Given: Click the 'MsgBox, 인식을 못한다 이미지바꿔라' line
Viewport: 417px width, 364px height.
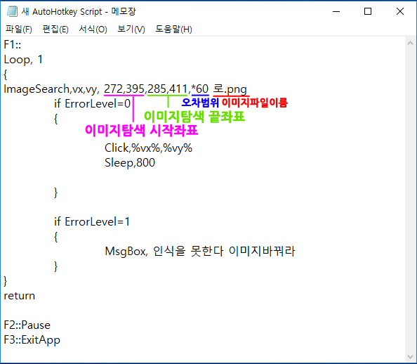Looking at the screenshot, I should point(200,251).
